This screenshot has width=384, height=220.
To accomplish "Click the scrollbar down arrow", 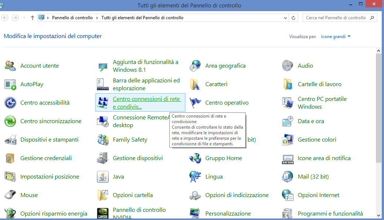I will [x=378, y=216].
